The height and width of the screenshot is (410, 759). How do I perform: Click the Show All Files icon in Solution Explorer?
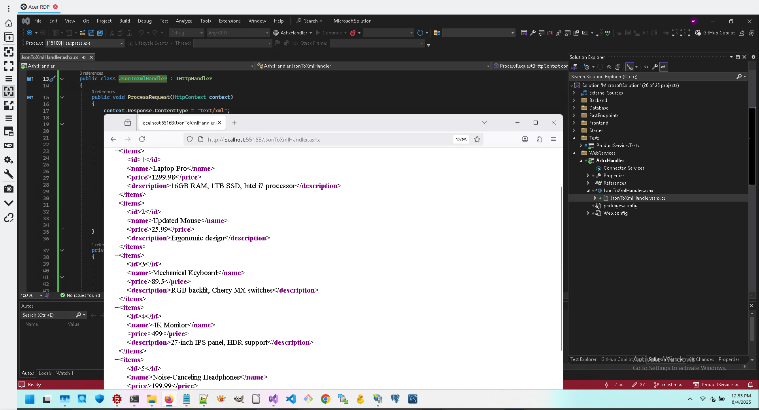[617, 67]
